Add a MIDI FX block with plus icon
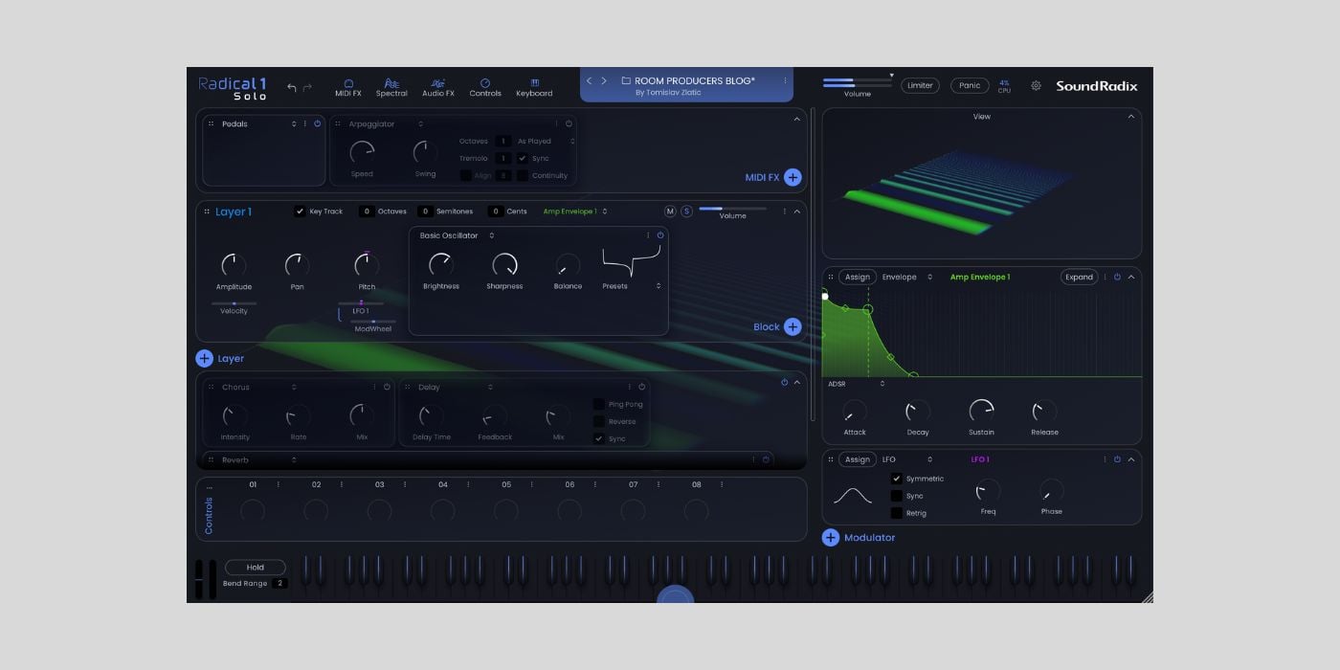This screenshot has width=1340, height=670. point(793,177)
